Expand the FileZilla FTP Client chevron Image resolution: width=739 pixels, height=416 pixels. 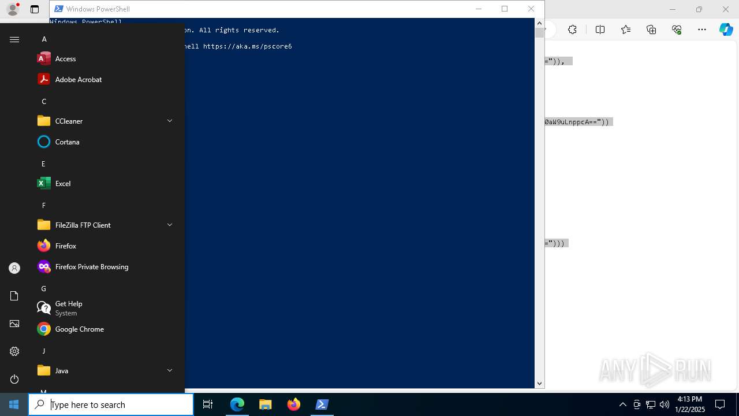click(170, 225)
